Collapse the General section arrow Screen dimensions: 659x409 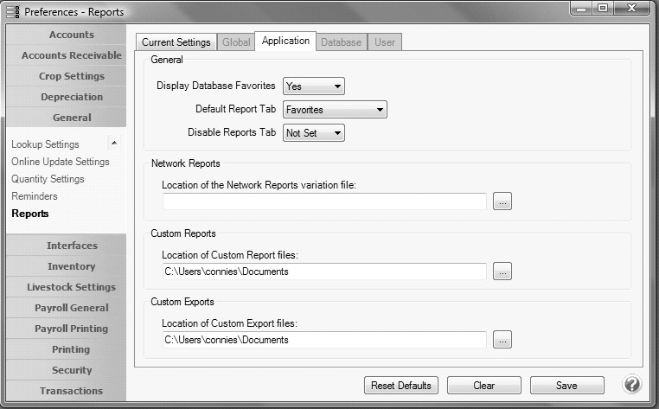tap(114, 143)
